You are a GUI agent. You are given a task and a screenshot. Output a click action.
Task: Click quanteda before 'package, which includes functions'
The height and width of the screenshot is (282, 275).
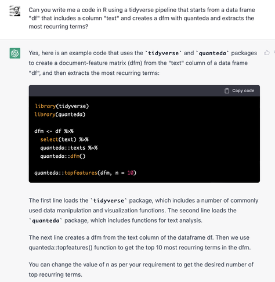[46, 220]
